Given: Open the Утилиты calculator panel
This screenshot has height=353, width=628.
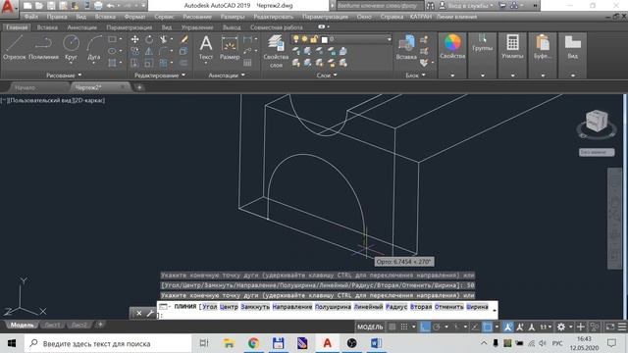Looking at the screenshot, I should coord(512,47).
